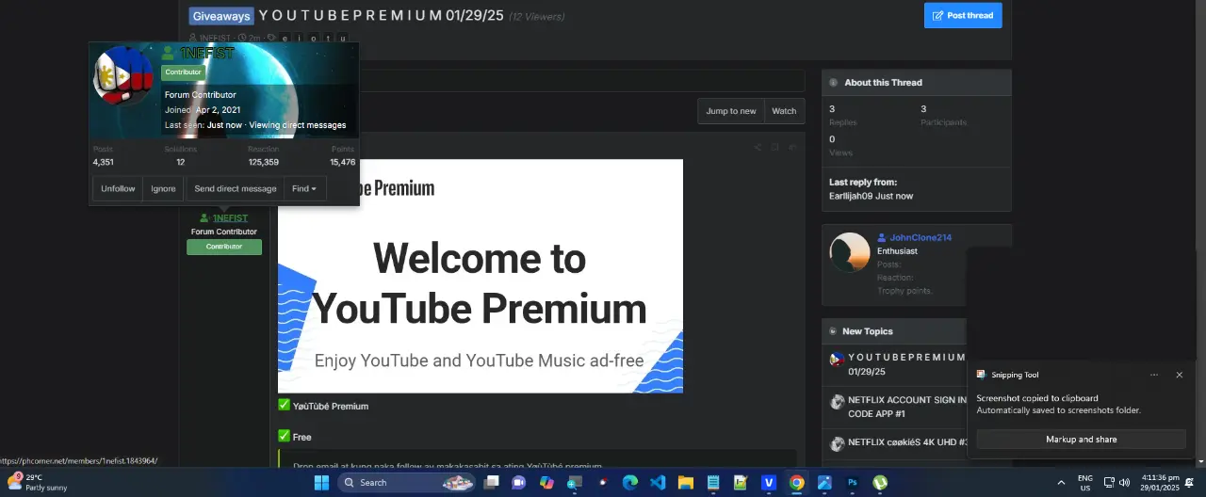The image size is (1206, 497).
Task: Click the Snipping Tool notification icon
Action: tap(981, 375)
